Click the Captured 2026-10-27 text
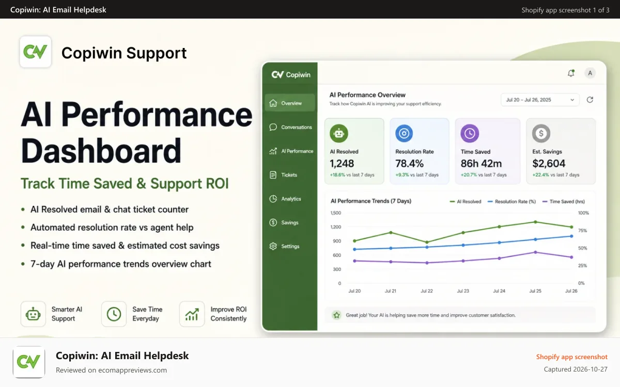 point(576,369)
